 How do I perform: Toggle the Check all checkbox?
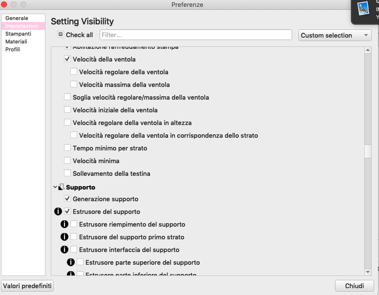pos(61,35)
